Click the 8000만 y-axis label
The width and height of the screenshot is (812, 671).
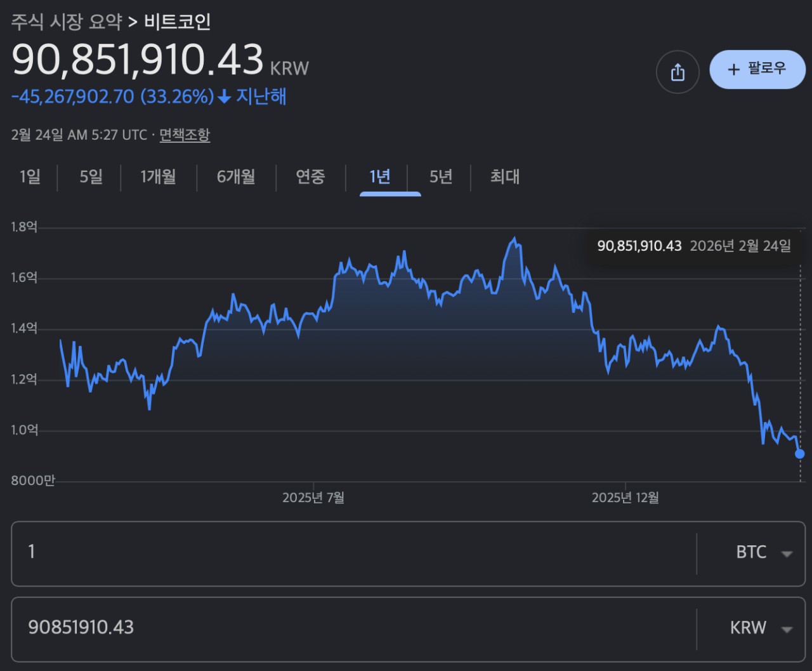point(33,481)
